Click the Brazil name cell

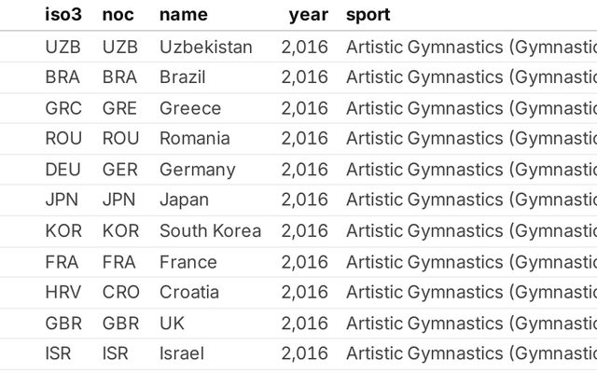[183, 77]
